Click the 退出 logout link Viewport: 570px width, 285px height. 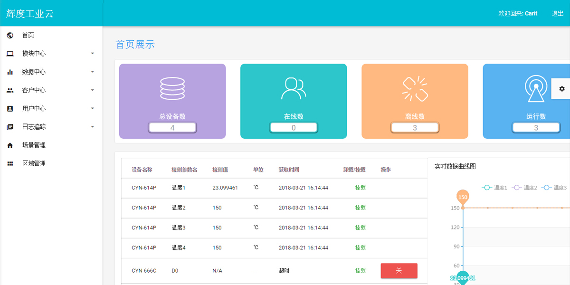pos(557,13)
